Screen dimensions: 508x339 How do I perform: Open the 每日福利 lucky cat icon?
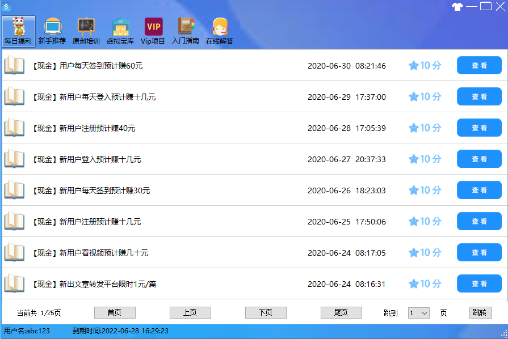point(18,27)
